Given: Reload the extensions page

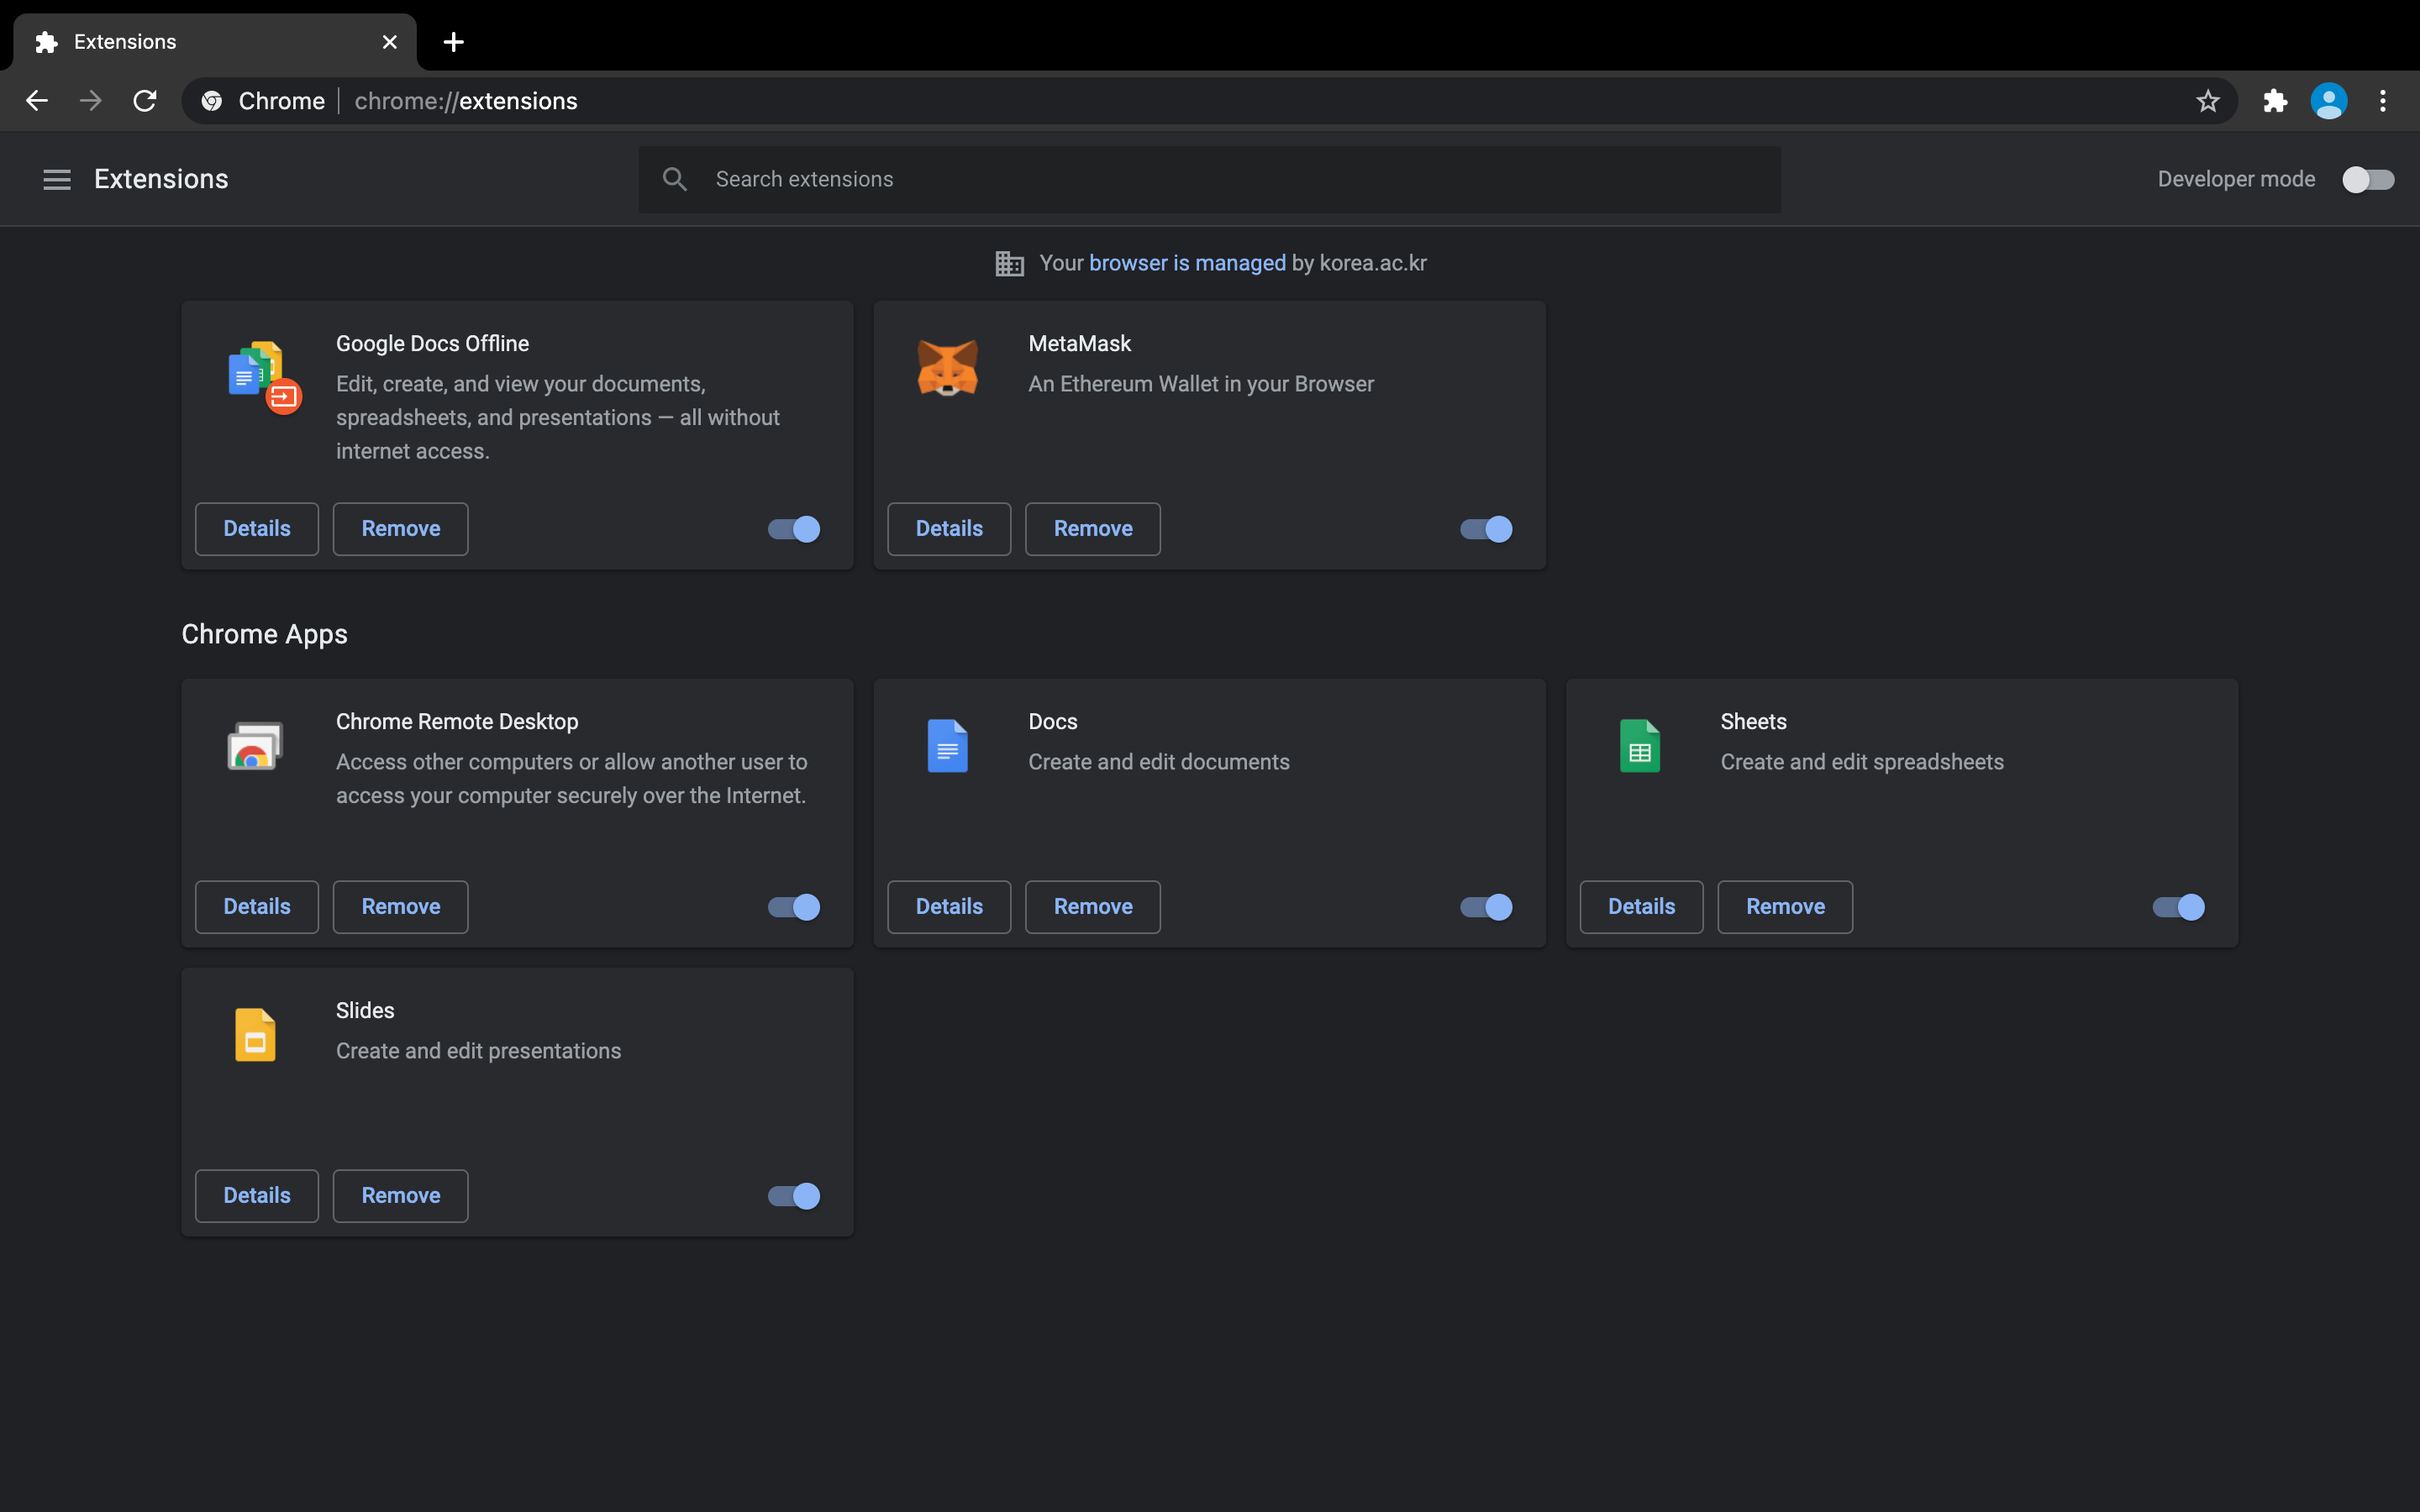Looking at the screenshot, I should click(x=145, y=101).
